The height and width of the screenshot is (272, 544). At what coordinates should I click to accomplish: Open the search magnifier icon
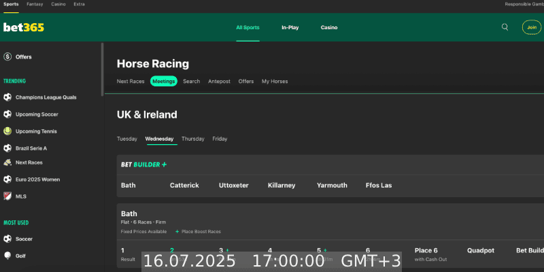(x=505, y=27)
